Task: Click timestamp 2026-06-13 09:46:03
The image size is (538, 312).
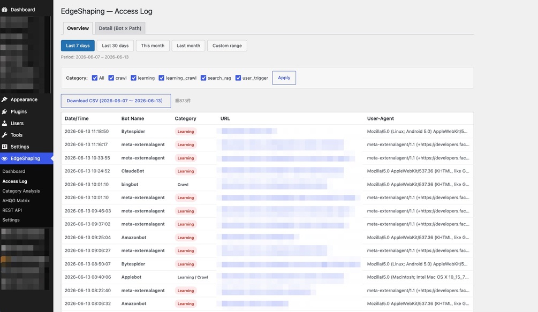Action: (87, 211)
